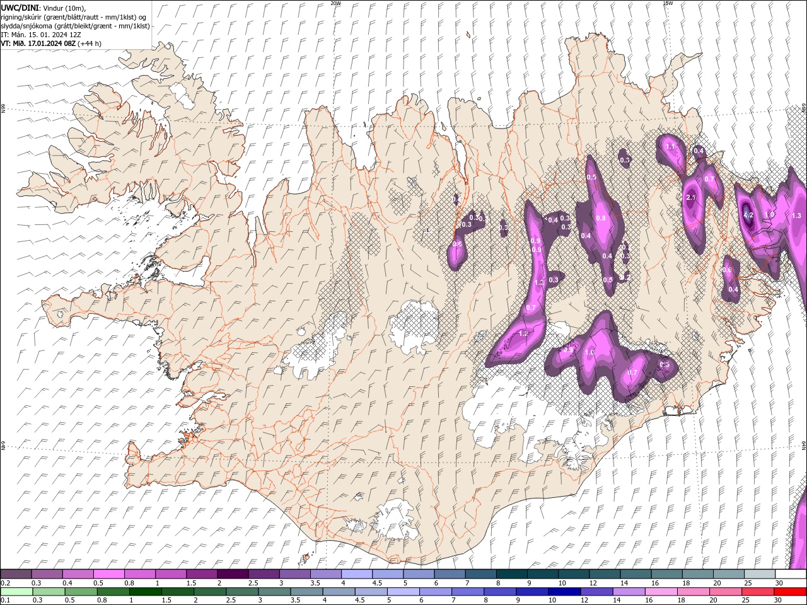Click the 15W longitude label

pos(667,3)
